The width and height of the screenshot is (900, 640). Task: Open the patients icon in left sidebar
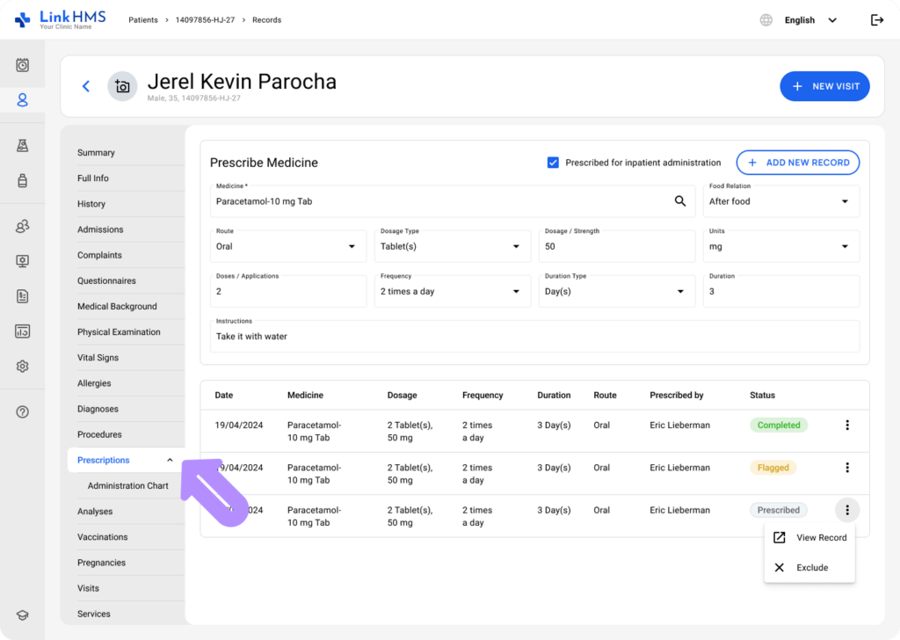coord(23,100)
